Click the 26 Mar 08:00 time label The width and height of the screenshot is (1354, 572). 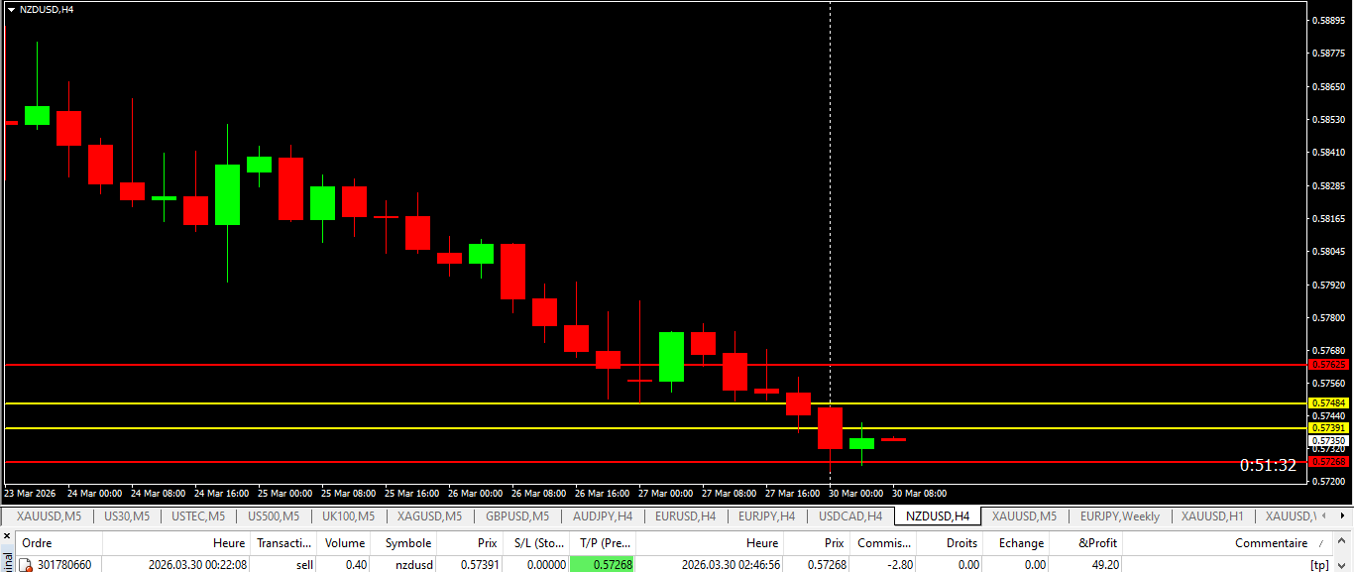[x=540, y=493]
